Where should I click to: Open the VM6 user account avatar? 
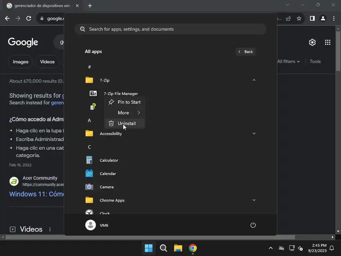91,225
